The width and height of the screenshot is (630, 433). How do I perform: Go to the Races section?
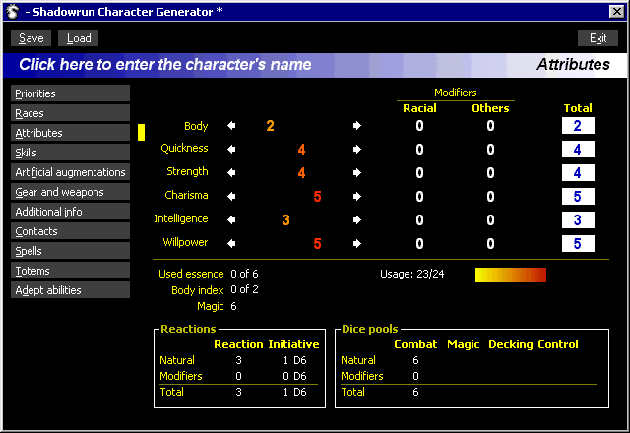coord(70,113)
